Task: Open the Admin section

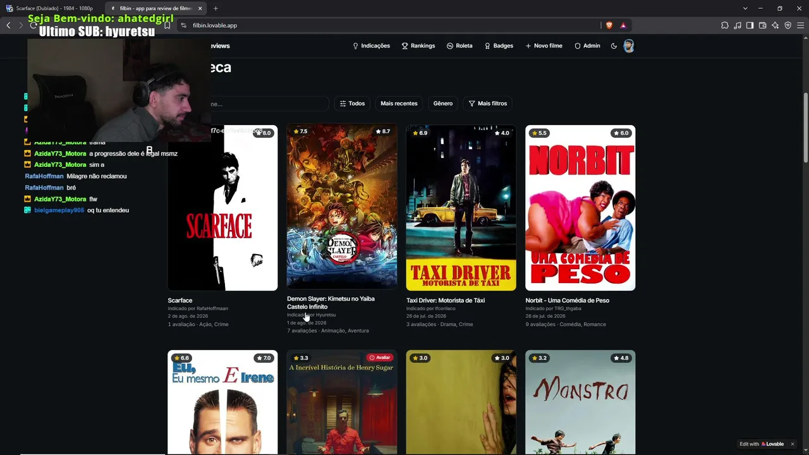Action: point(587,45)
